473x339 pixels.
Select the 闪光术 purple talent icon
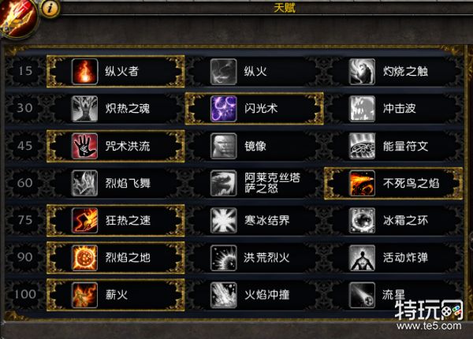pyautogui.click(x=224, y=109)
